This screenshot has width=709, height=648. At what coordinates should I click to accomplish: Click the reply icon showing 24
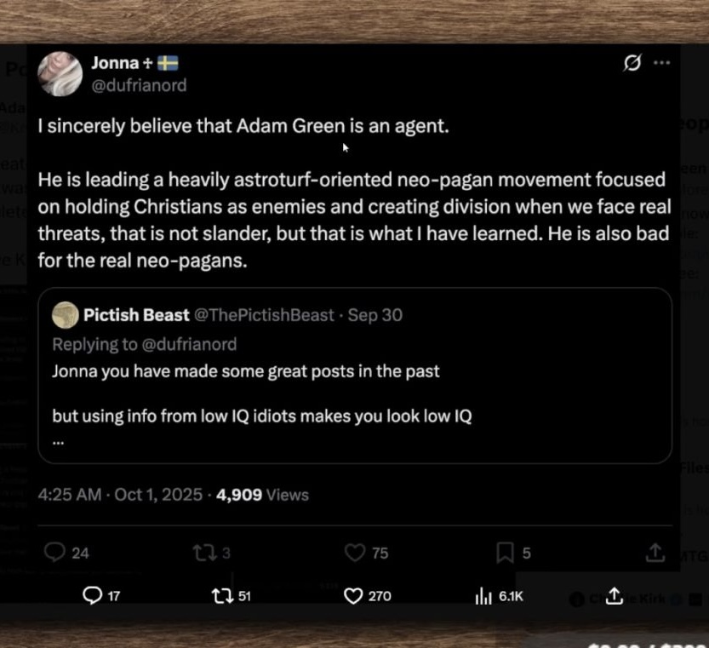[x=55, y=553]
